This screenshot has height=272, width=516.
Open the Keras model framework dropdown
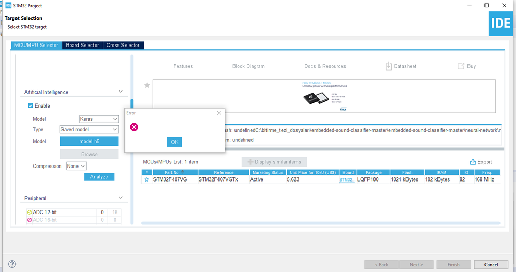coord(99,119)
